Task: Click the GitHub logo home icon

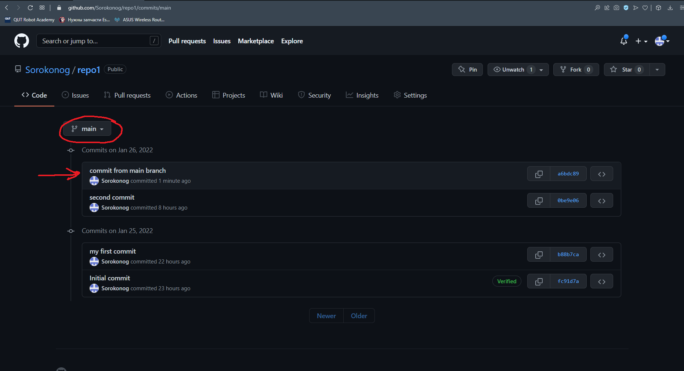Action: (x=22, y=41)
